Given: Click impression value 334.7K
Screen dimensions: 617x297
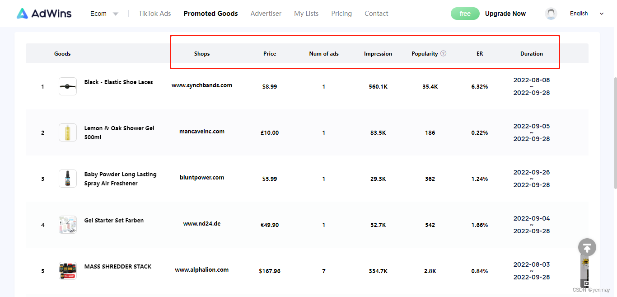Looking at the screenshot, I should pyautogui.click(x=378, y=271).
